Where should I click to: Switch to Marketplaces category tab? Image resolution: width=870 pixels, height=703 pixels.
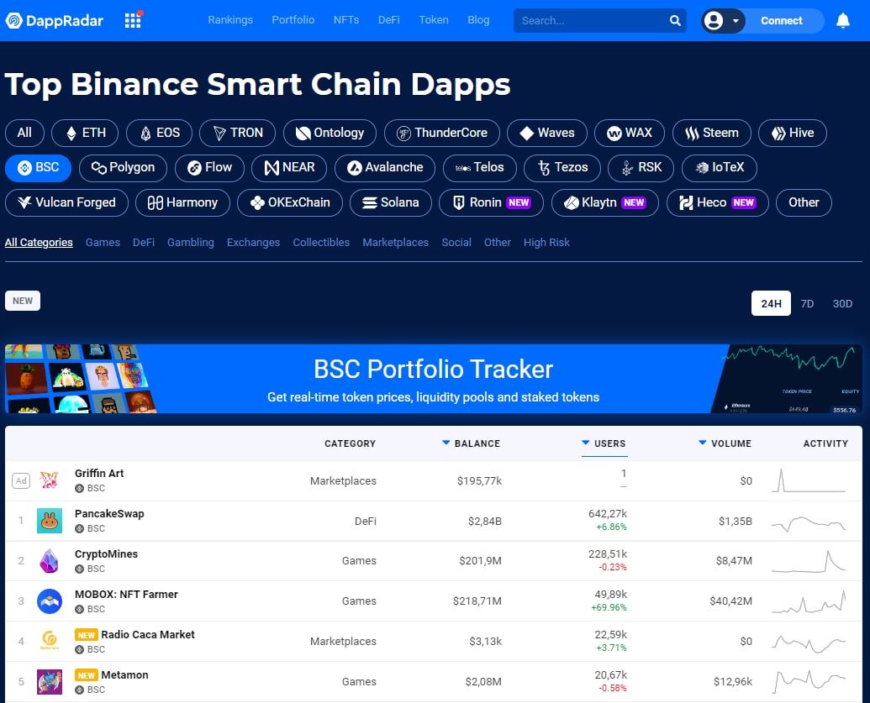click(x=396, y=242)
